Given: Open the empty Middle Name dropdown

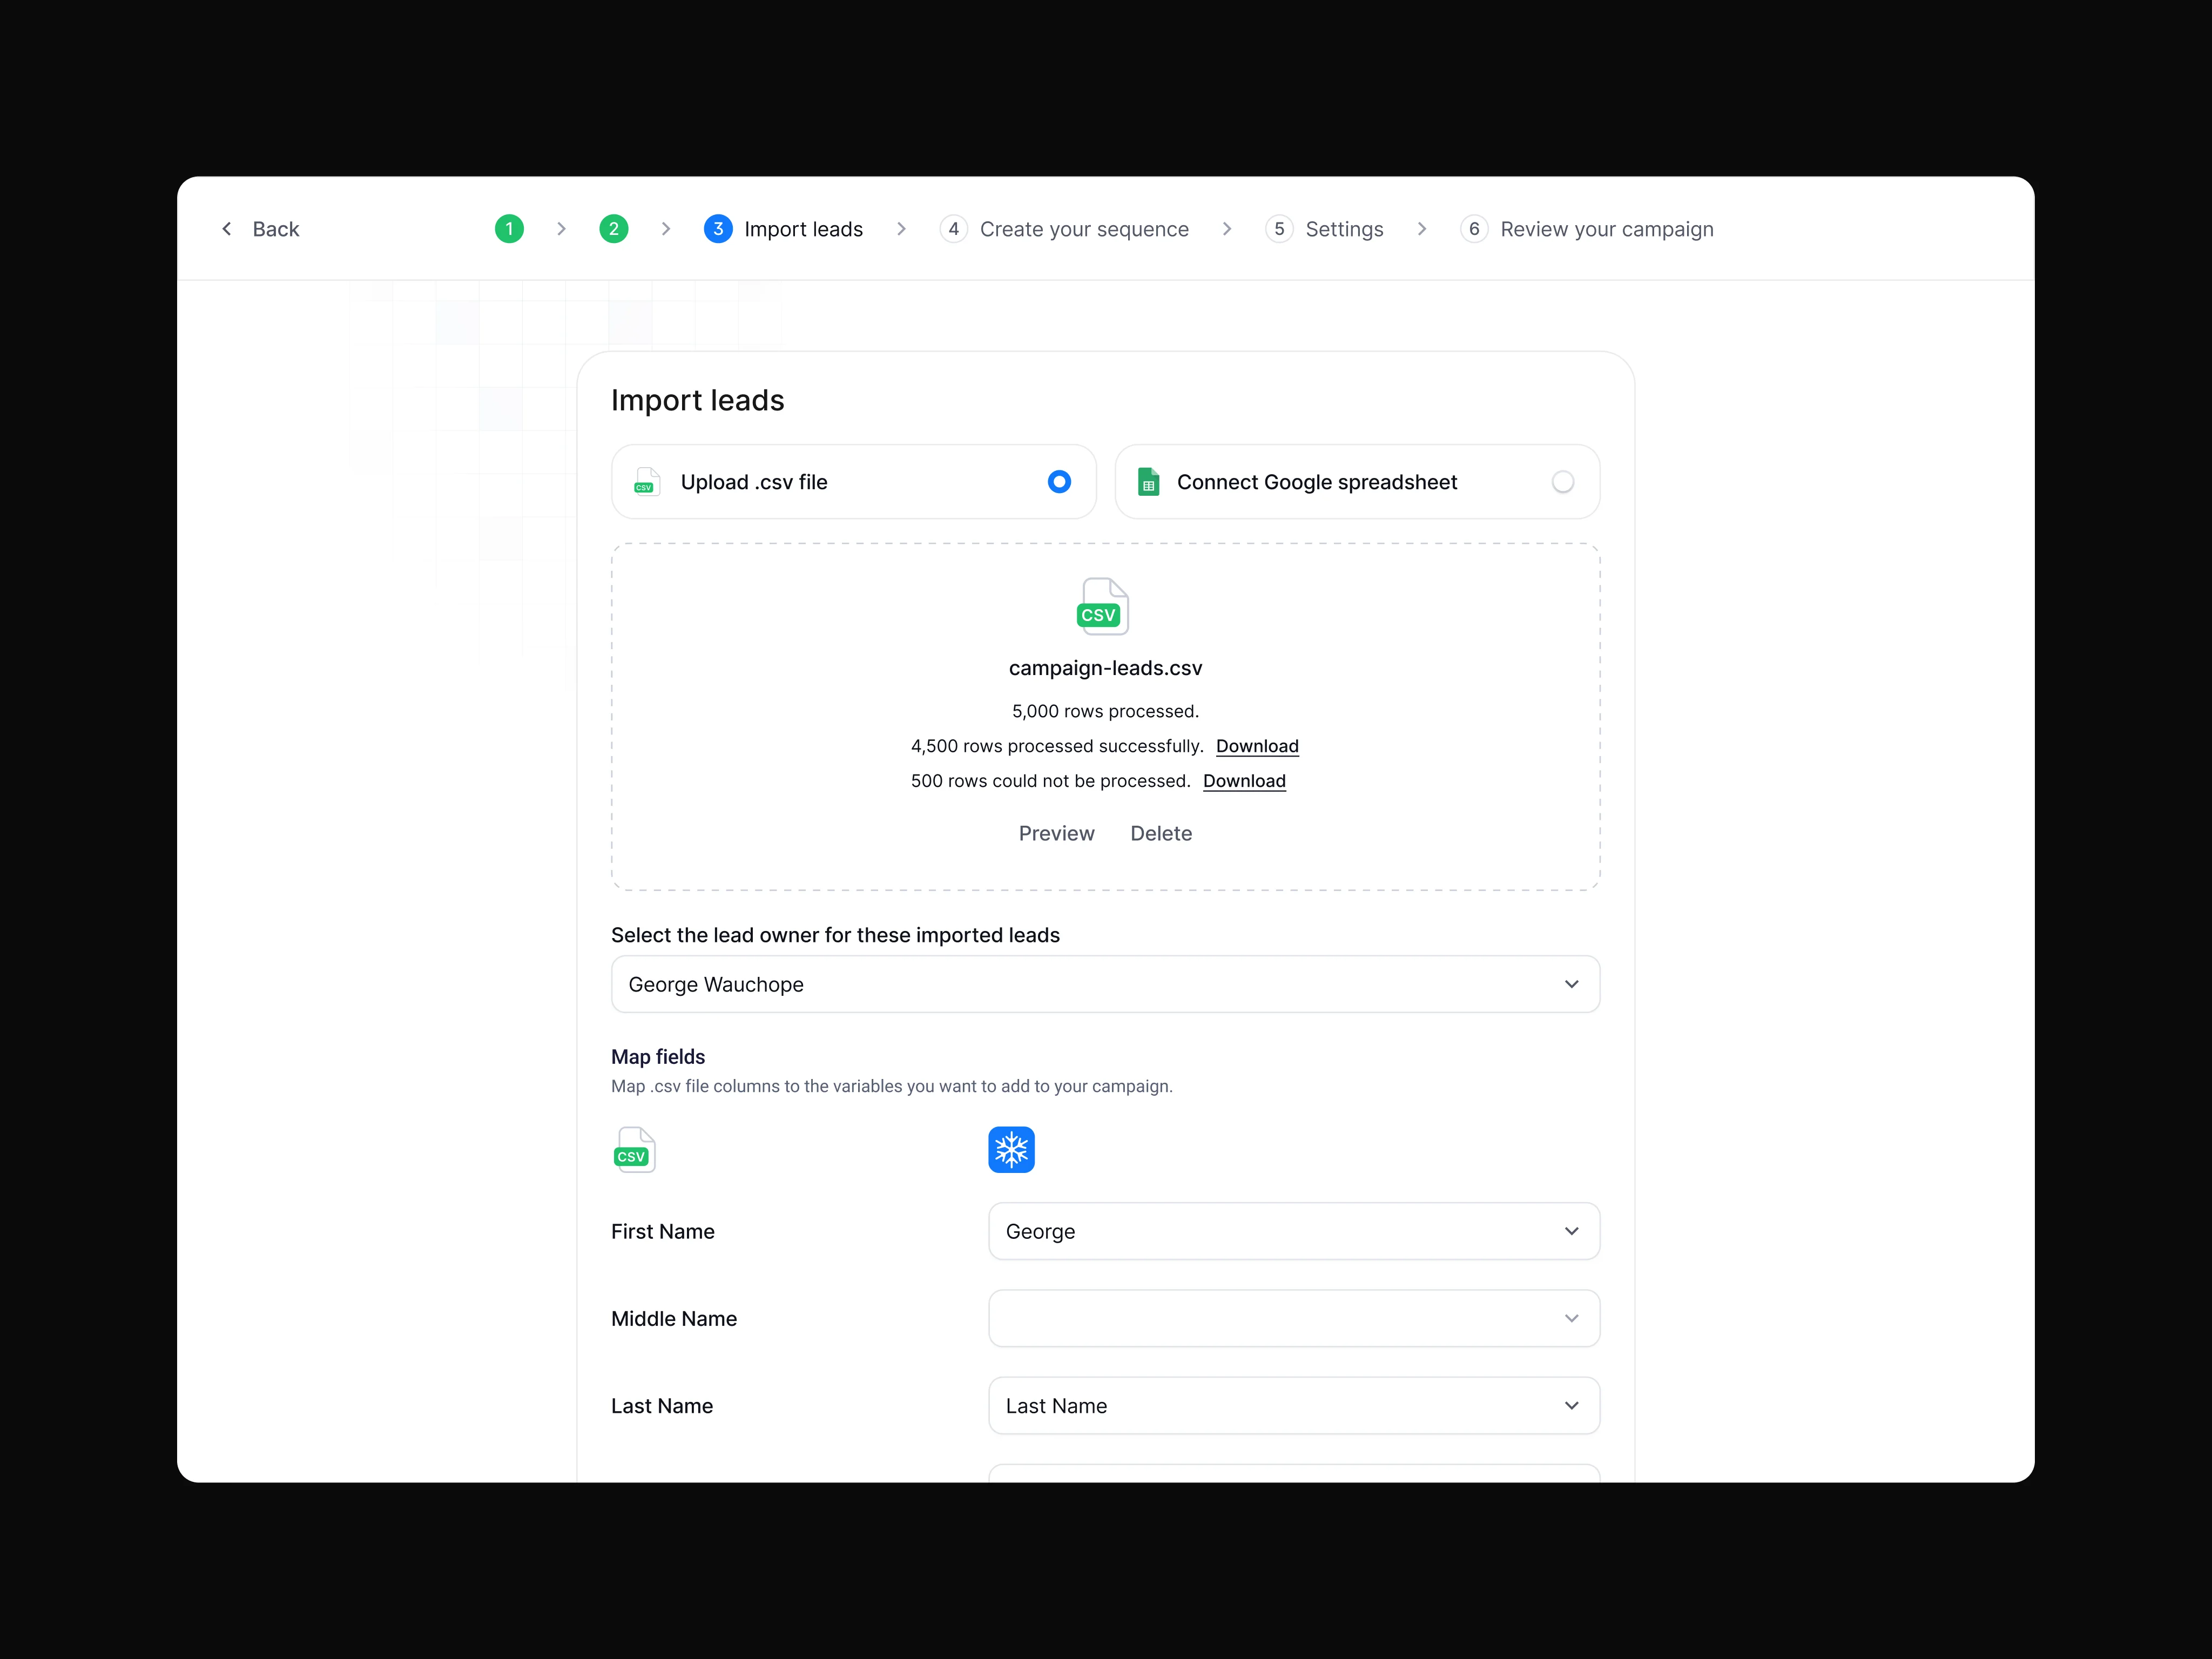Looking at the screenshot, I should pyautogui.click(x=1293, y=1318).
